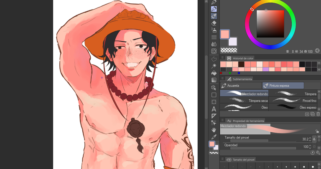Open Historial de color tab
Image resolution: width=321 pixels, height=169 pixels.
click(x=240, y=58)
